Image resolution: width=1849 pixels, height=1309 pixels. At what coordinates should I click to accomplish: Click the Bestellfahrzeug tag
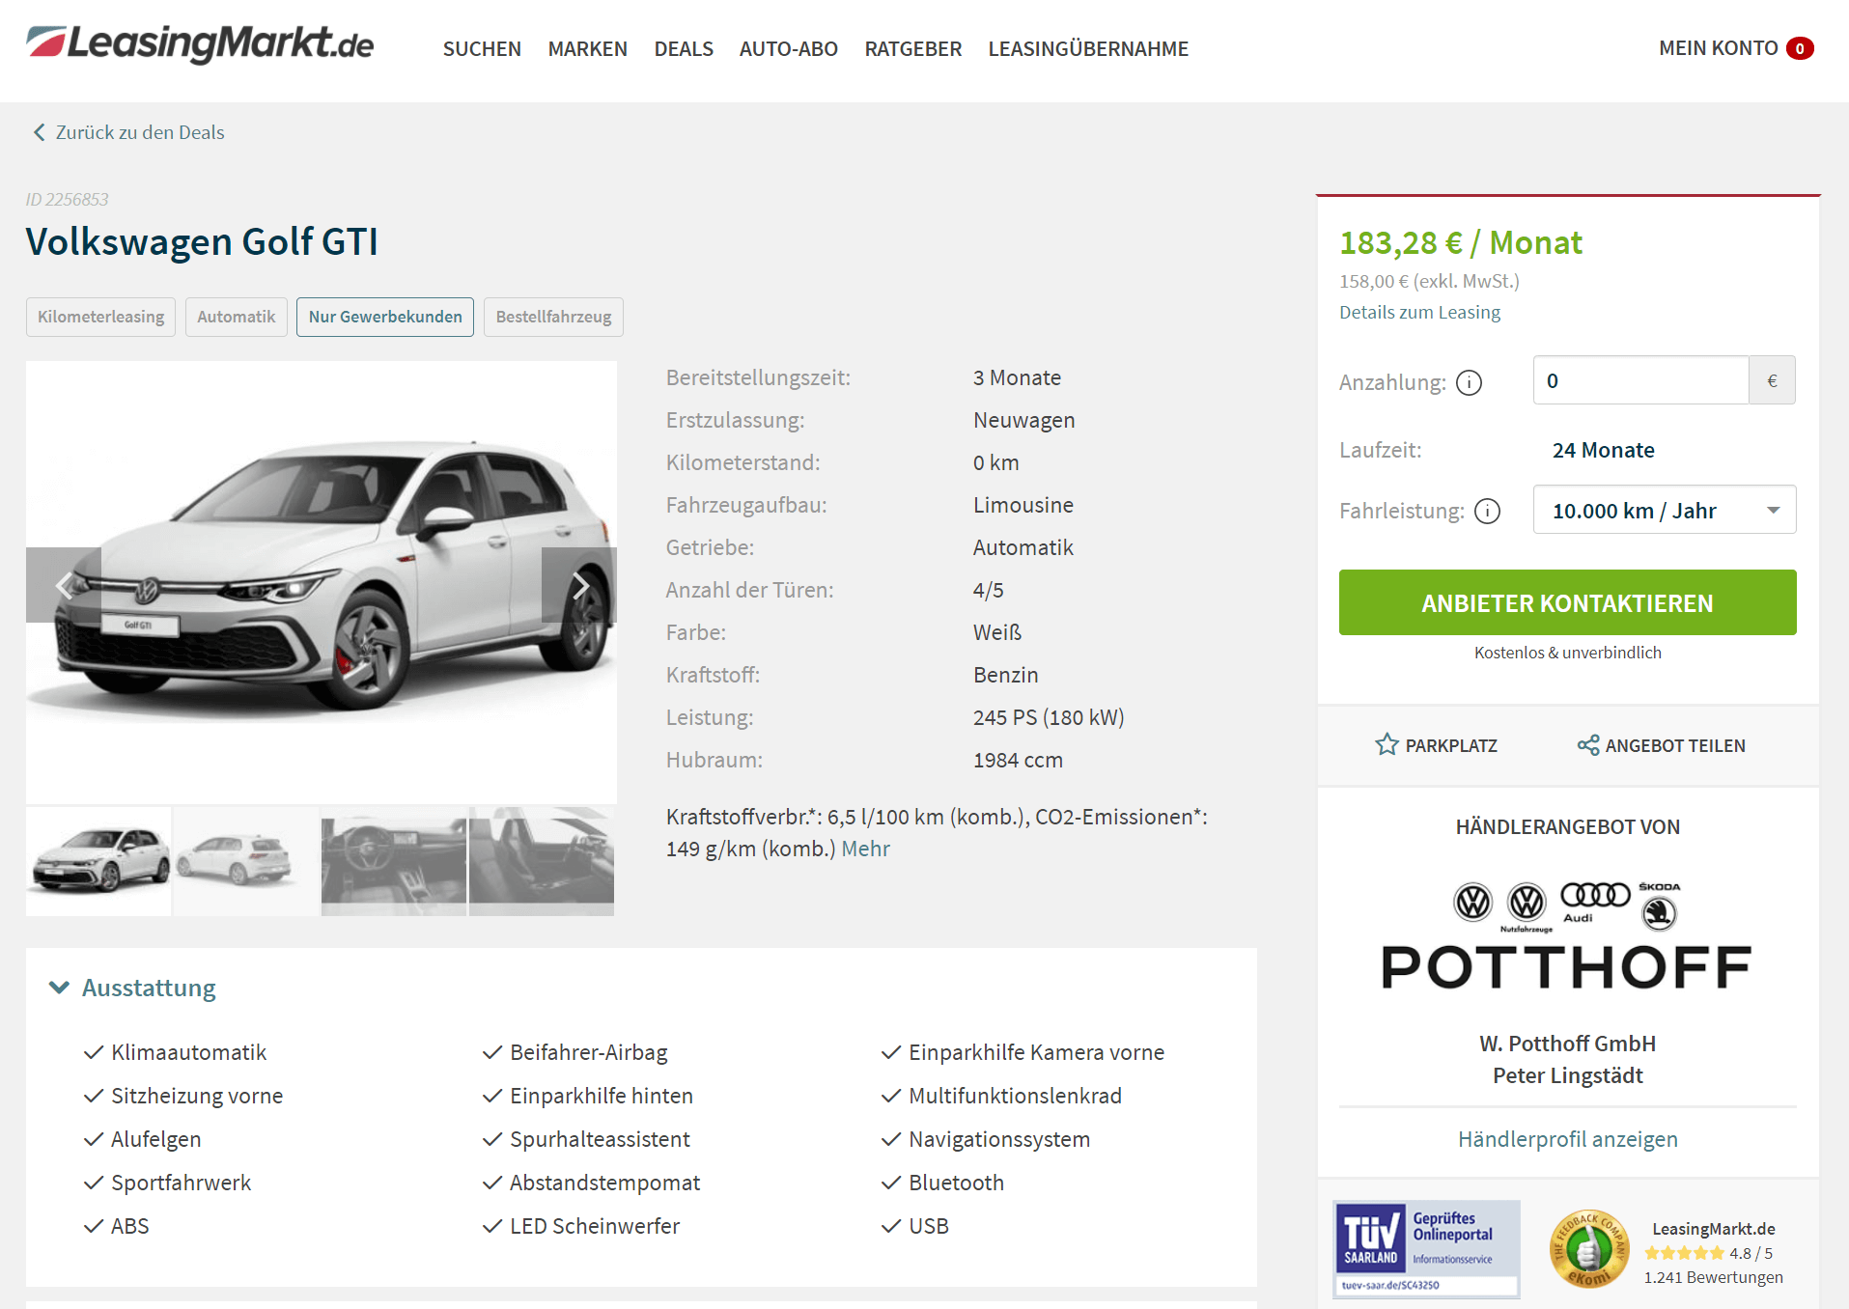click(x=553, y=317)
